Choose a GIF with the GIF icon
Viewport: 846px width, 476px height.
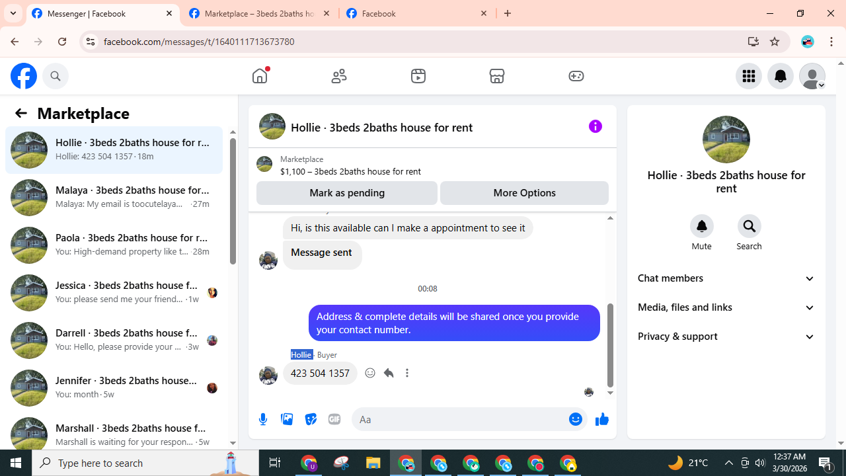334,419
